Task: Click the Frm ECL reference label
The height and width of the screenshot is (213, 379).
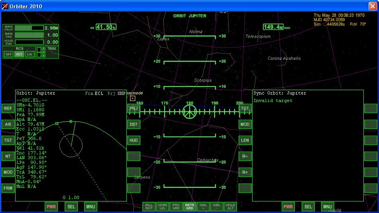Action: pos(94,93)
